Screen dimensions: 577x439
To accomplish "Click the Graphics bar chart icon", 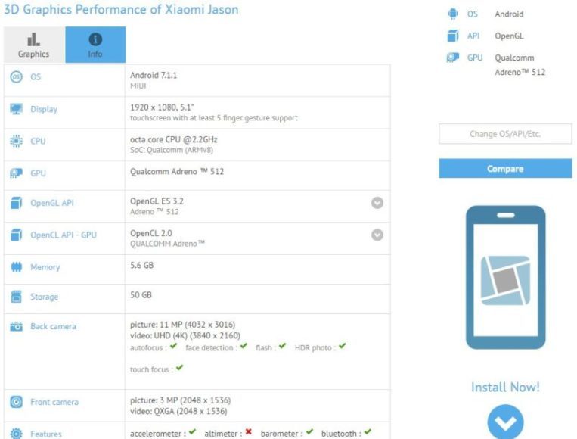I will (33, 39).
